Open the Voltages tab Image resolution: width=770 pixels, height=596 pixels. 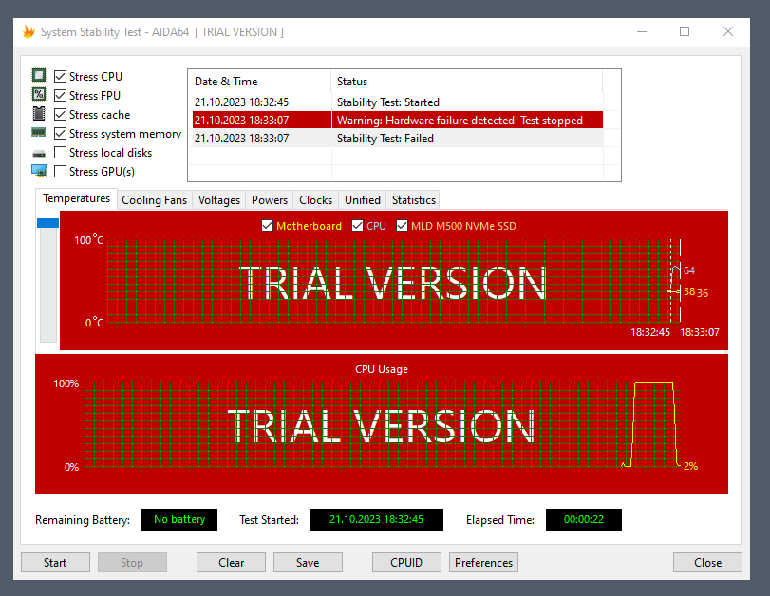click(x=219, y=200)
